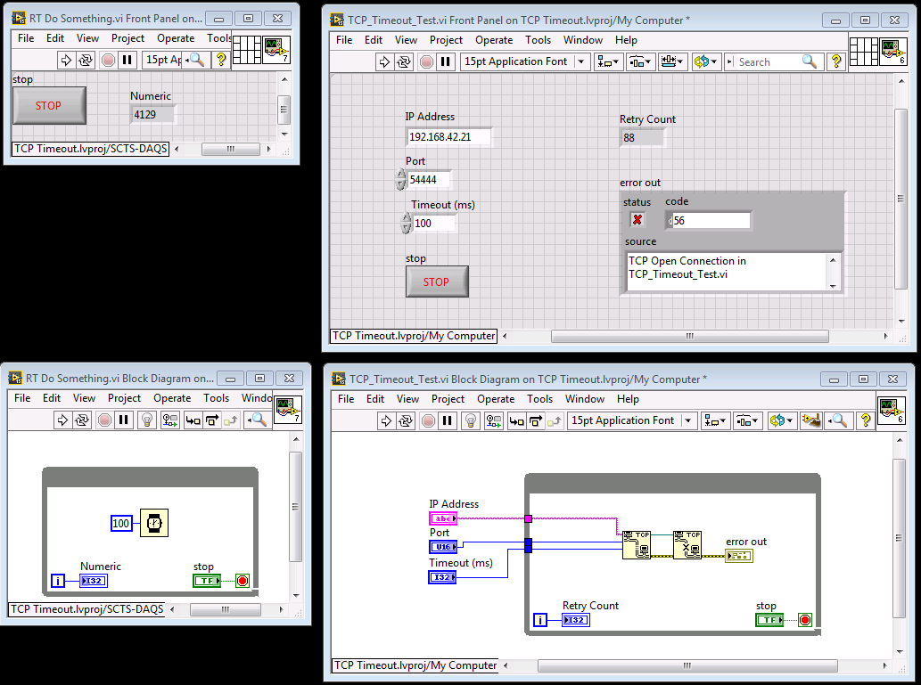Open Reorder menu in TCP Front Panel

coord(705,61)
